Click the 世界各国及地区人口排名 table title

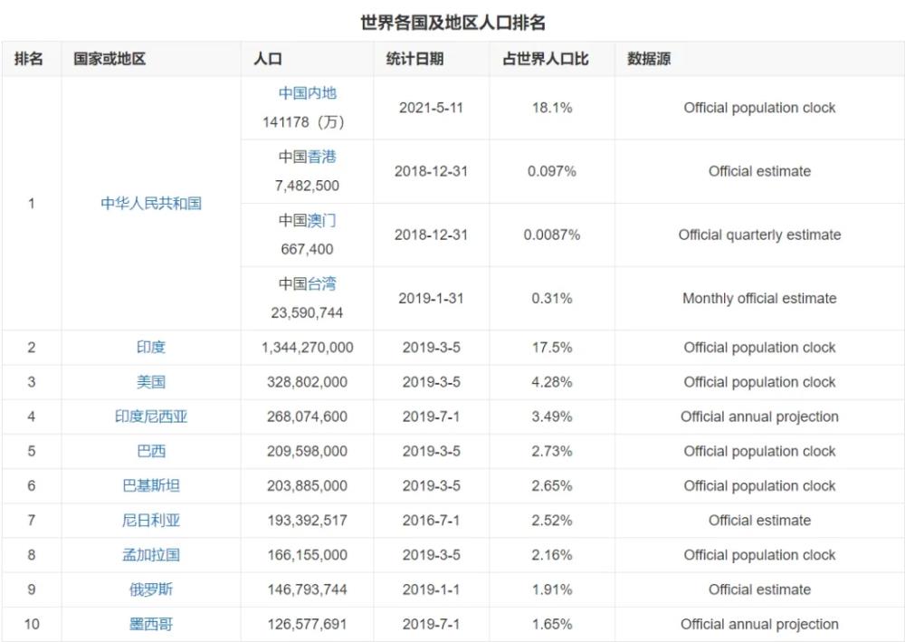click(x=452, y=22)
